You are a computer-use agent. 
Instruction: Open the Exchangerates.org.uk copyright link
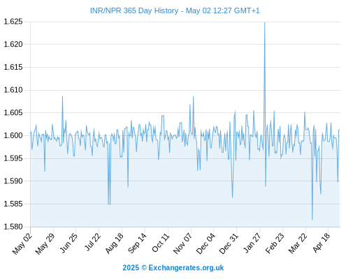173,268
